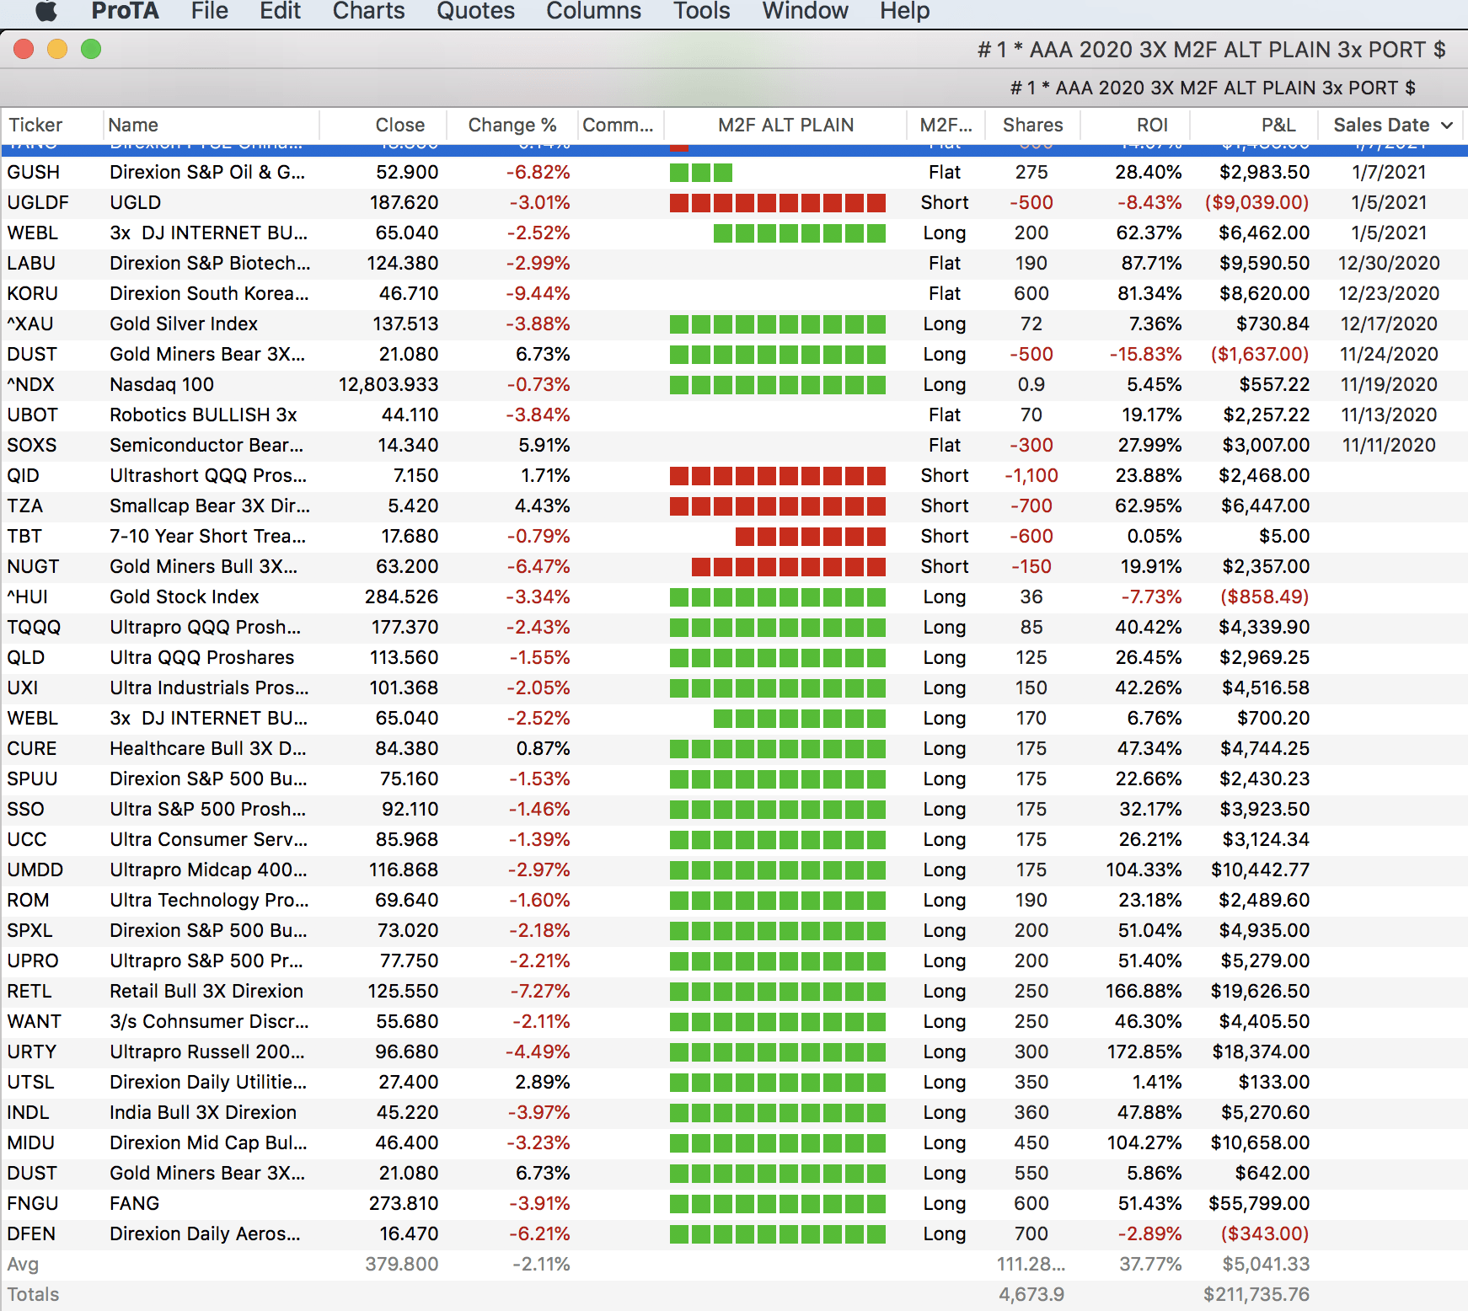The height and width of the screenshot is (1311, 1468).
Task: Select the KORU ticker cell
Action: (33, 293)
